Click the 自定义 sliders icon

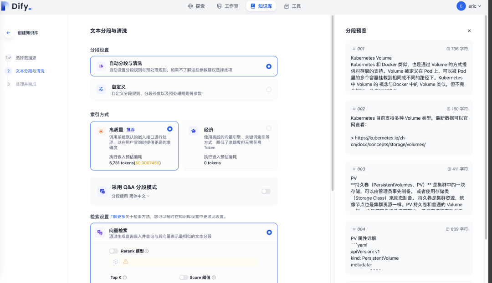(x=101, y=89)
